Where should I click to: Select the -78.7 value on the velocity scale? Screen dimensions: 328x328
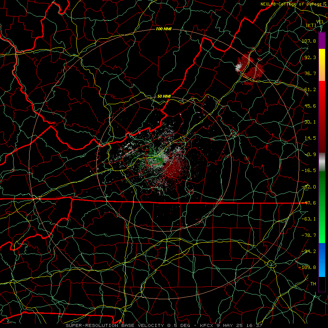point(309,235)
